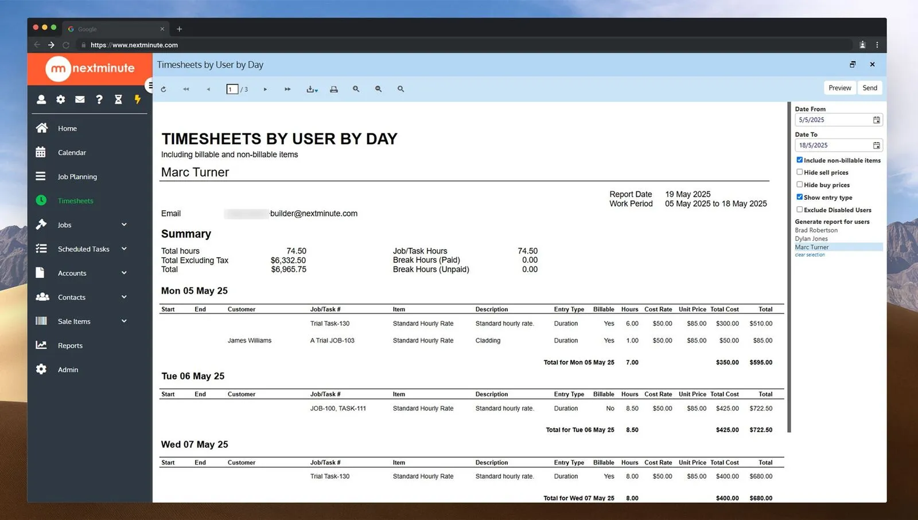Viewport: 918px width, 520px height.
Task: Switch to the Job Planning menu item
Action: point(77,176)
